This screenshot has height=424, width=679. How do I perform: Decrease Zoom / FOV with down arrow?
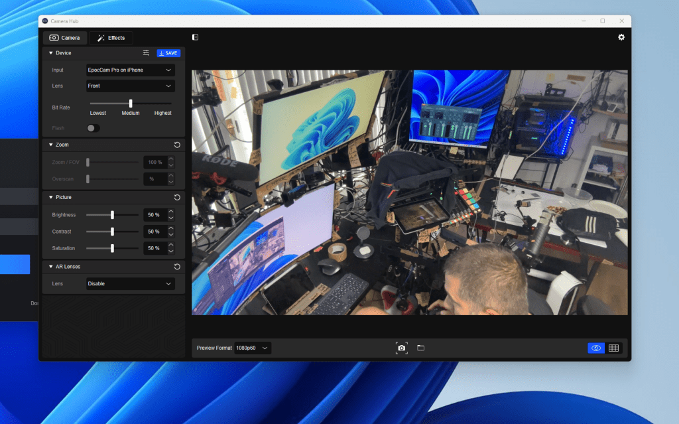[x=171, y=165]
